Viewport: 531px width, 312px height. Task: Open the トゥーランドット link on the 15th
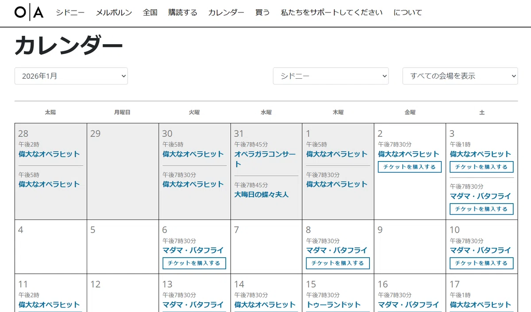click(334, 304)
